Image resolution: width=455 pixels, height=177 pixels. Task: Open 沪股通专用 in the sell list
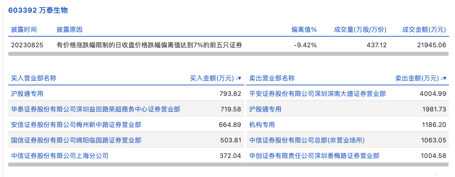tap(265, 109)
